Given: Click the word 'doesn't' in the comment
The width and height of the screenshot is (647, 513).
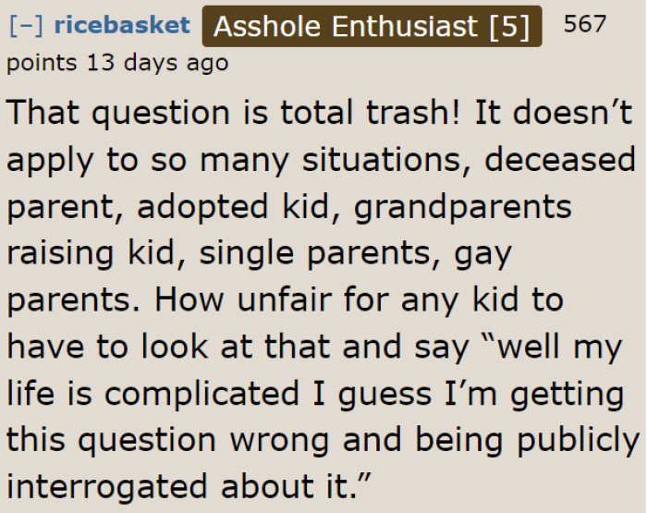Looking at the screenshot, I should pyautogui.click(x=573, y=112).
